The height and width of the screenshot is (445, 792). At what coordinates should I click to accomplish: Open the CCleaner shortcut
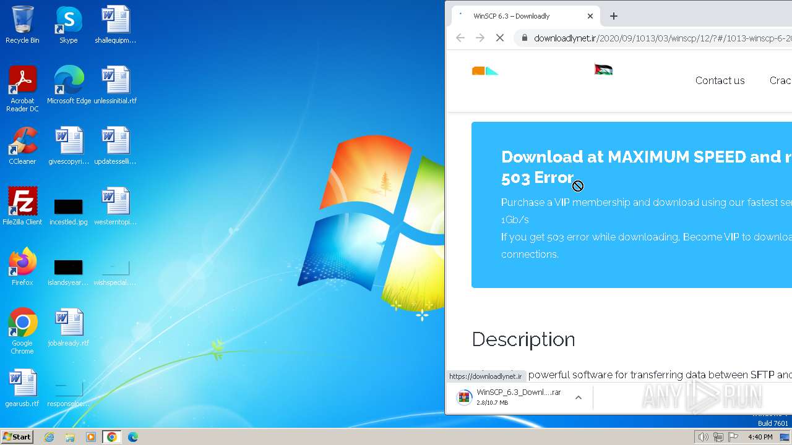point(22,146)
